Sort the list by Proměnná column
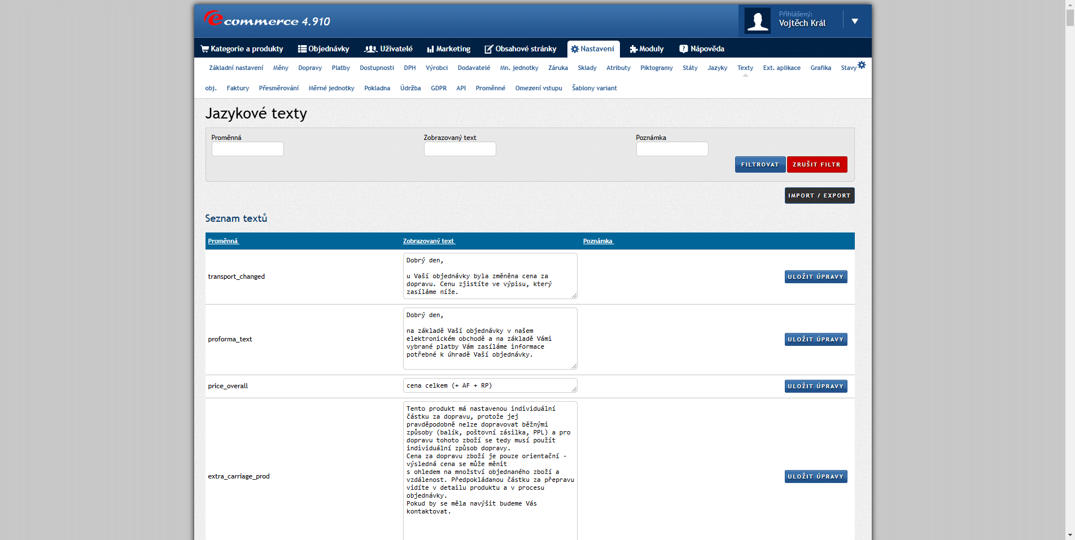 (x=222, y=241)
